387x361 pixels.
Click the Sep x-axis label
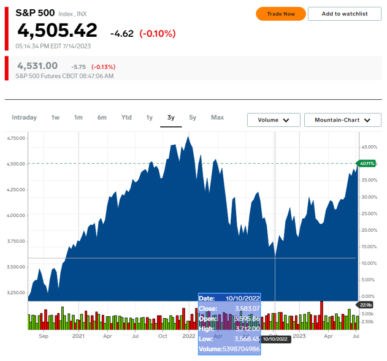pos(44,336)
